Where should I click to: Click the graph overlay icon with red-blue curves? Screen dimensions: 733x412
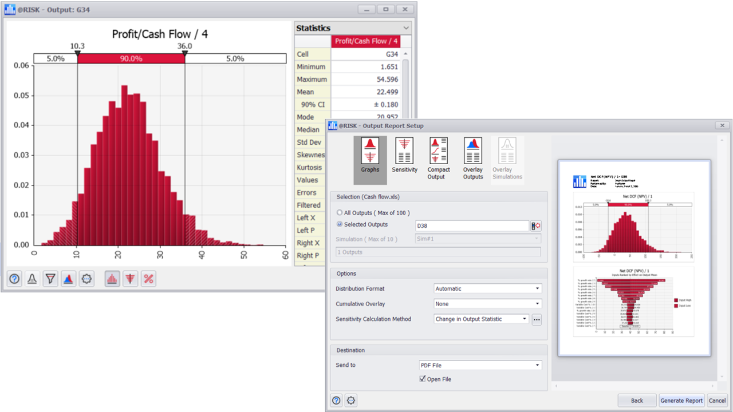[x=68, y=279]
